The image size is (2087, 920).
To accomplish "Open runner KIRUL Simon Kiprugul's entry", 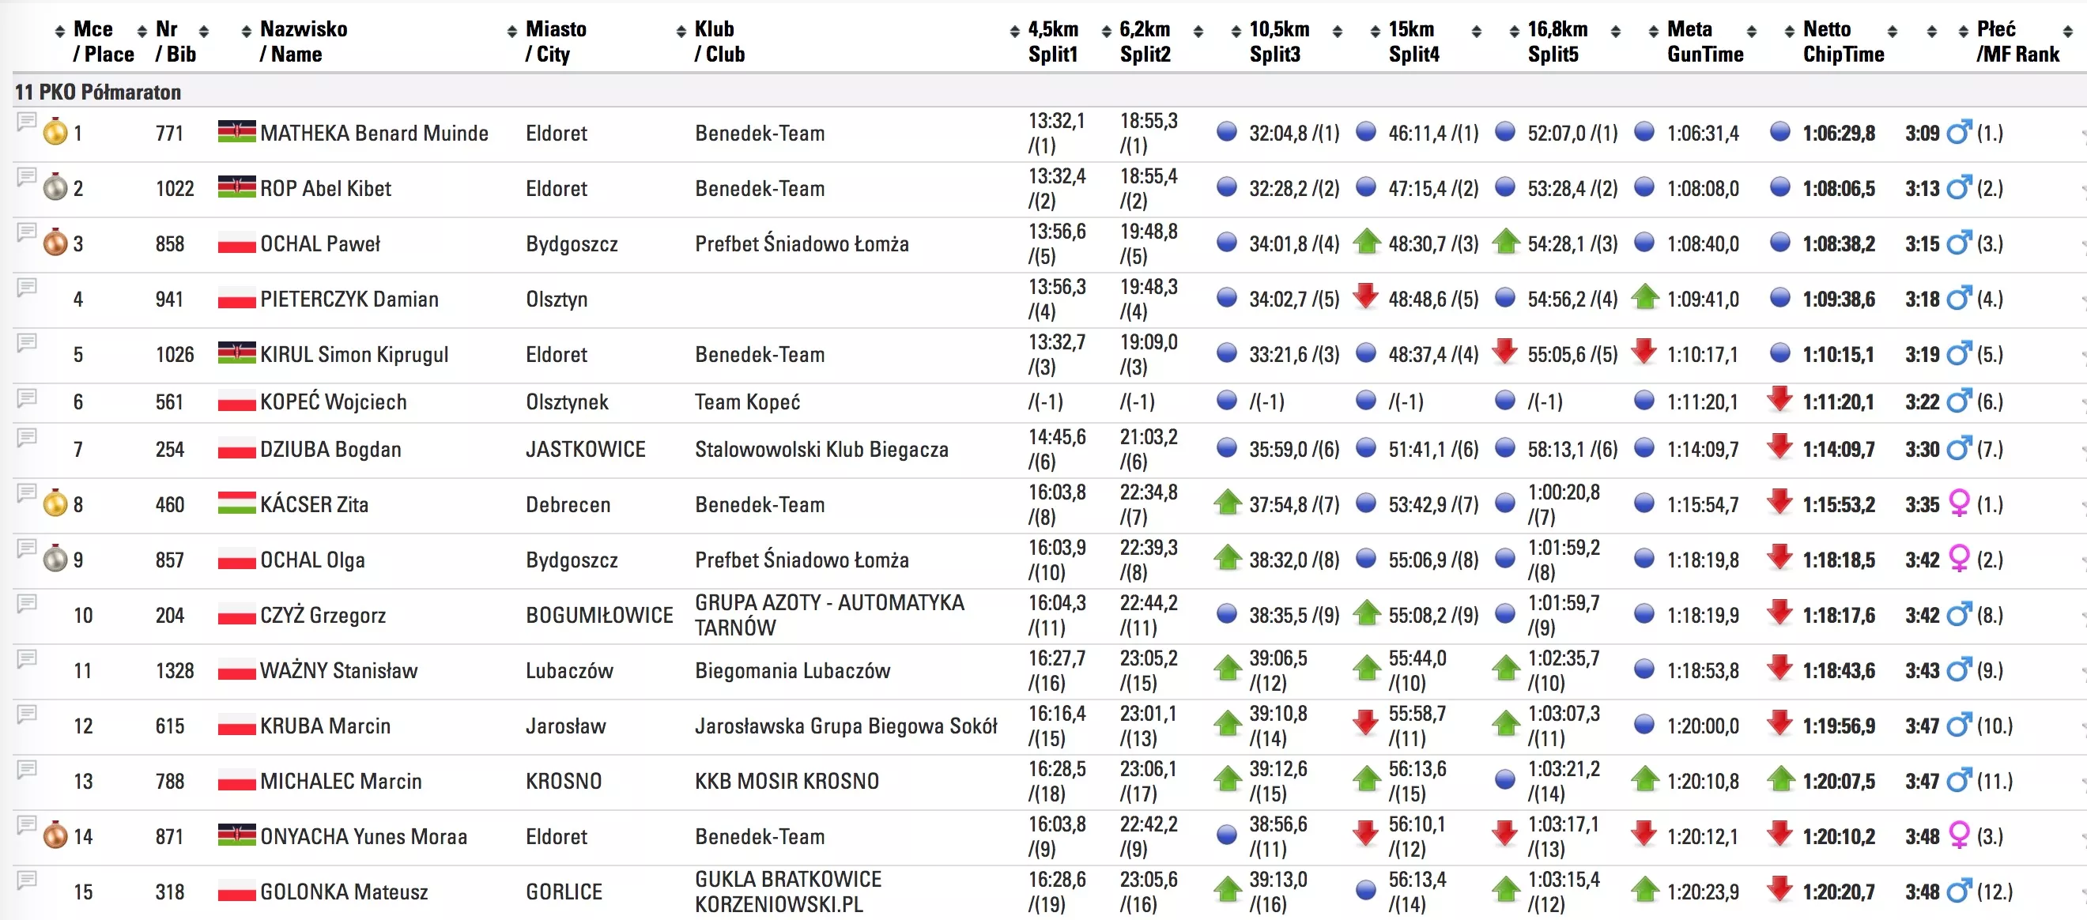I will click(x=354, y=355).
